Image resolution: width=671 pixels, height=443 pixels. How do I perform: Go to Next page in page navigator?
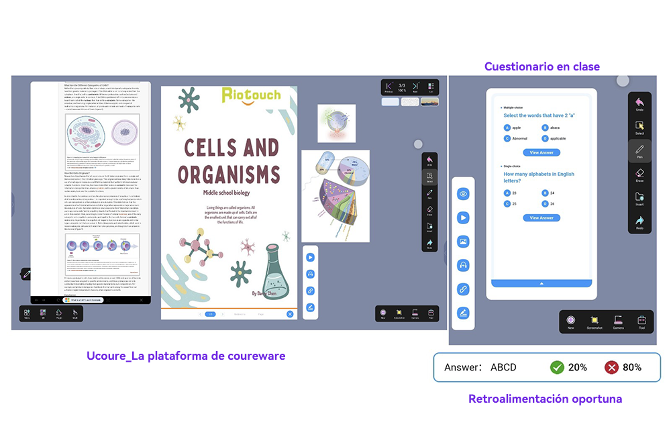point(415,87)
